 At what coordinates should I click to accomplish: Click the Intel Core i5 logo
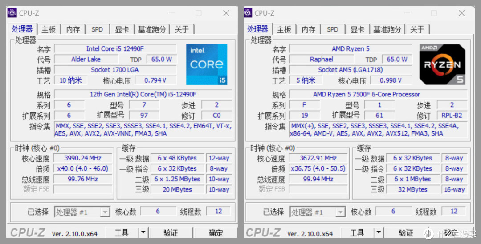207,64
